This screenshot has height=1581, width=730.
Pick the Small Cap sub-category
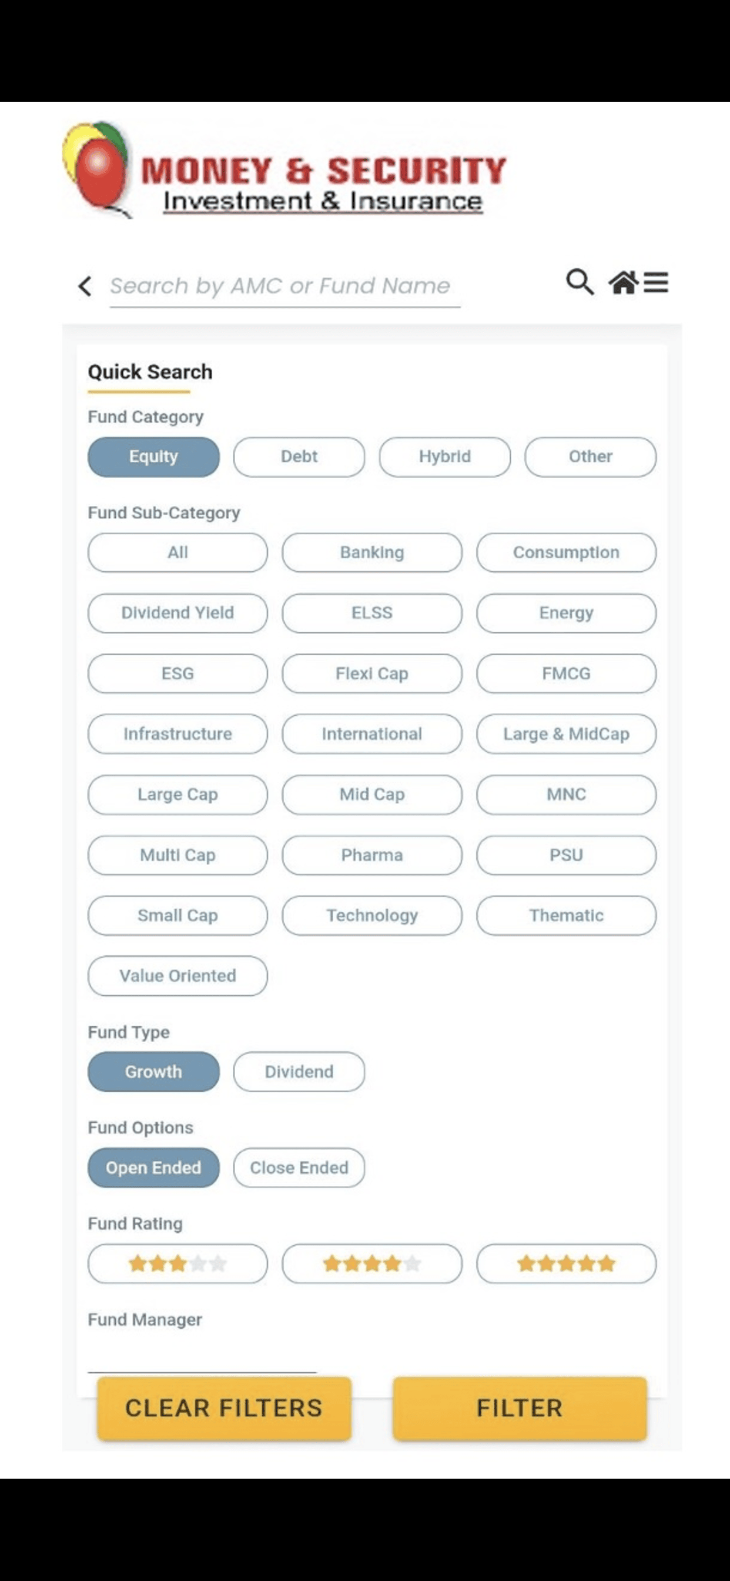point(178,916)
